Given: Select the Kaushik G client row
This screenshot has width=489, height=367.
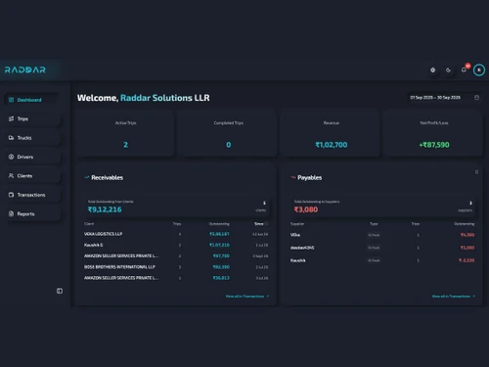Looking at the screenshot, I should [x=176, y=245].
